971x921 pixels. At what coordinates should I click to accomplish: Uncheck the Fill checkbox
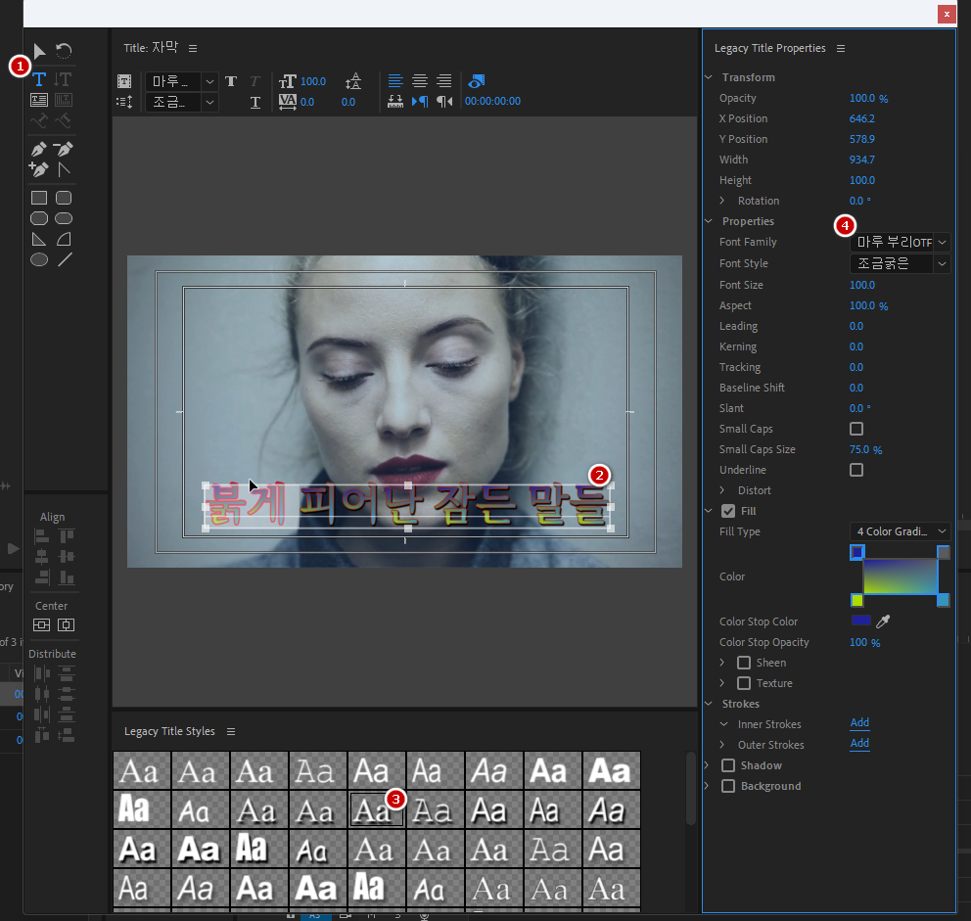(728, 511)
